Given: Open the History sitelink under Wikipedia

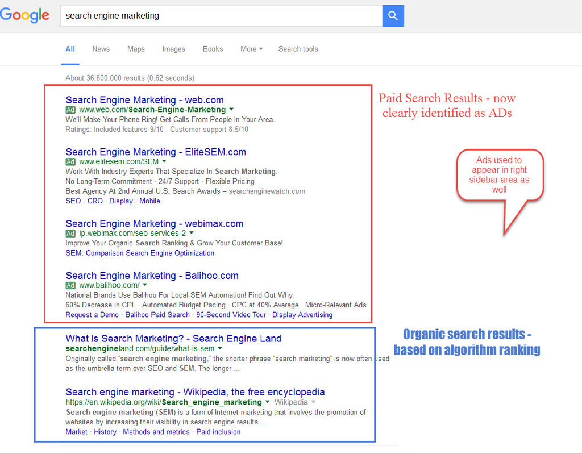Looking at the screenshot, I should (105, 432).
